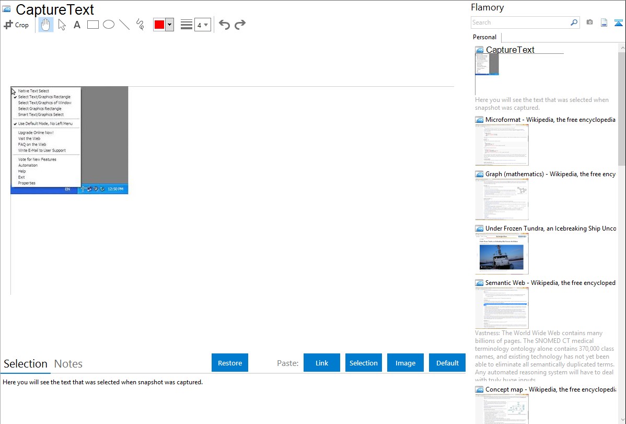Click the red color swatch
The image size is (626, 424).
point(159,25)
